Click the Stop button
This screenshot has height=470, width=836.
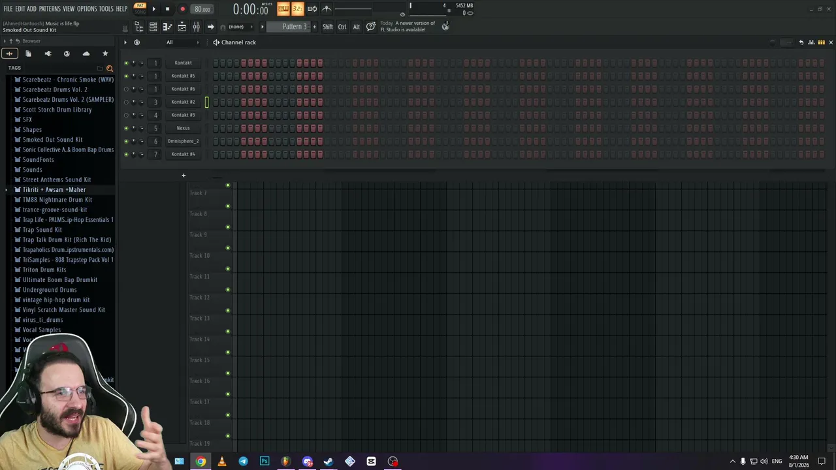pyautogui.click(x=167, y=9)
